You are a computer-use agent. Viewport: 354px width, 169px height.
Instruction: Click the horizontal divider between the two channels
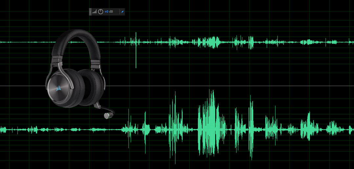click(x=230, y=86)
